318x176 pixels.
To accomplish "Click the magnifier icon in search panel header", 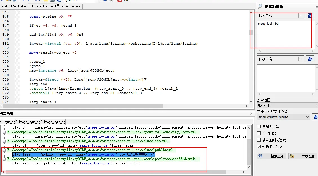I will pos(260,7).
